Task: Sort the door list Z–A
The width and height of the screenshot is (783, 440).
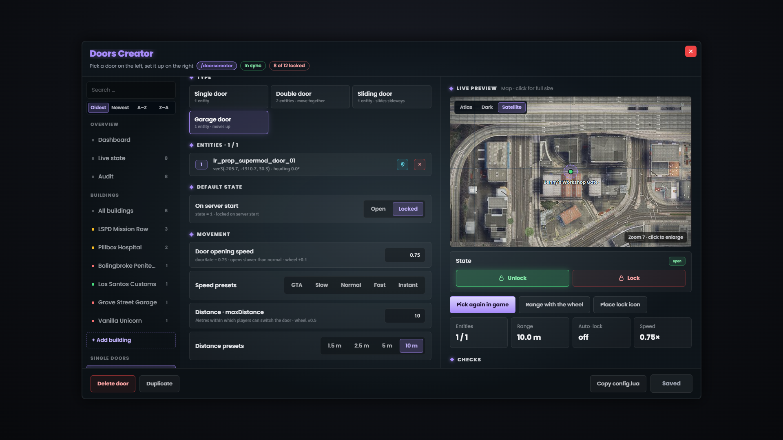Action: tap(164, 108)
